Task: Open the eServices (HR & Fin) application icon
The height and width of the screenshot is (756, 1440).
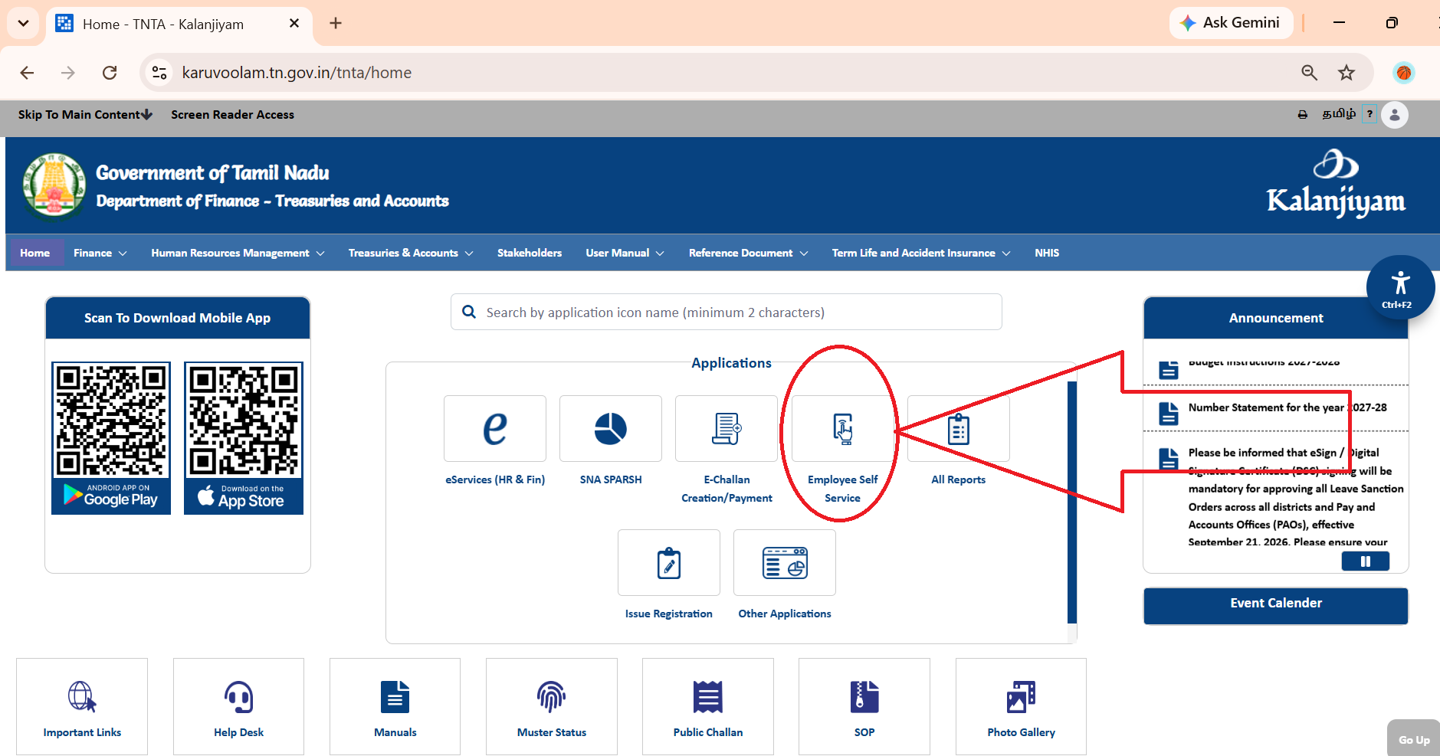Action: (x=495, y=428)
